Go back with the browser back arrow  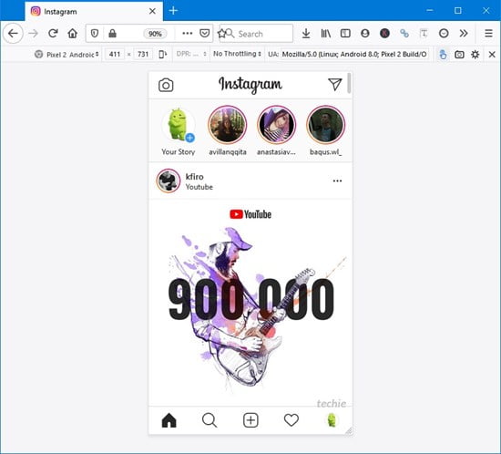[13, 33]
